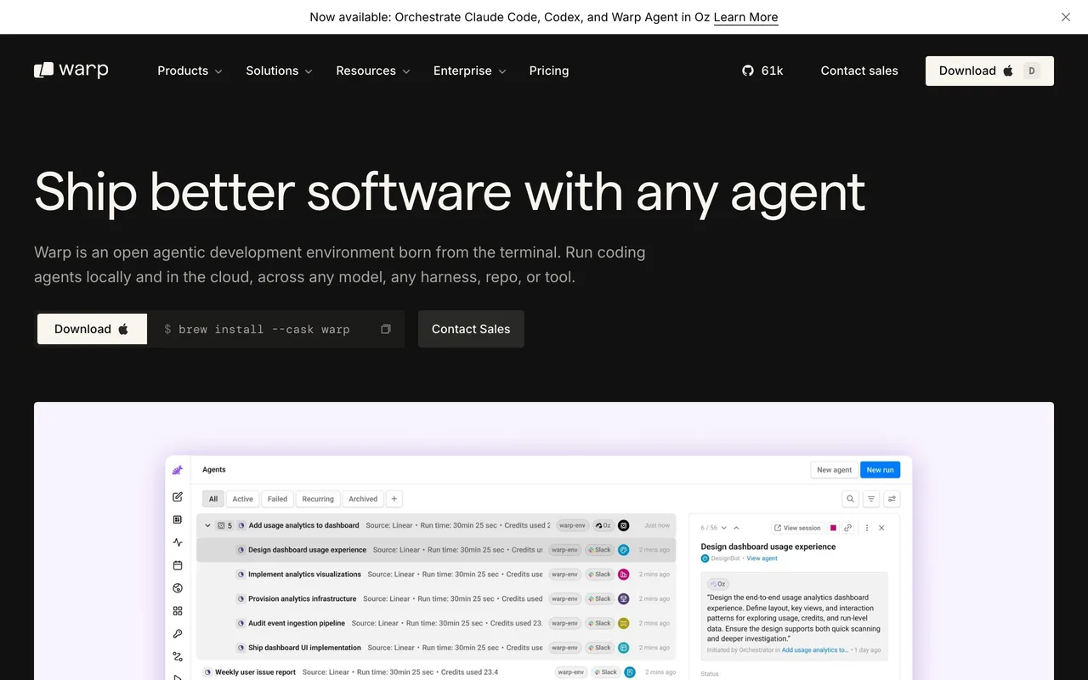Click the stop icon next to View session
This screenshot has width=1088, height=680.
pyautogui.click(x=833, y=528)
